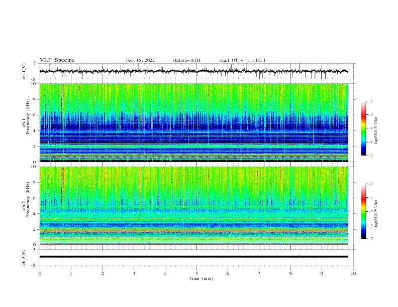Click the ch.3 flat black waveform trace
Screen dimensions: 398x307
pyautogui.click(x=193, y=257)
